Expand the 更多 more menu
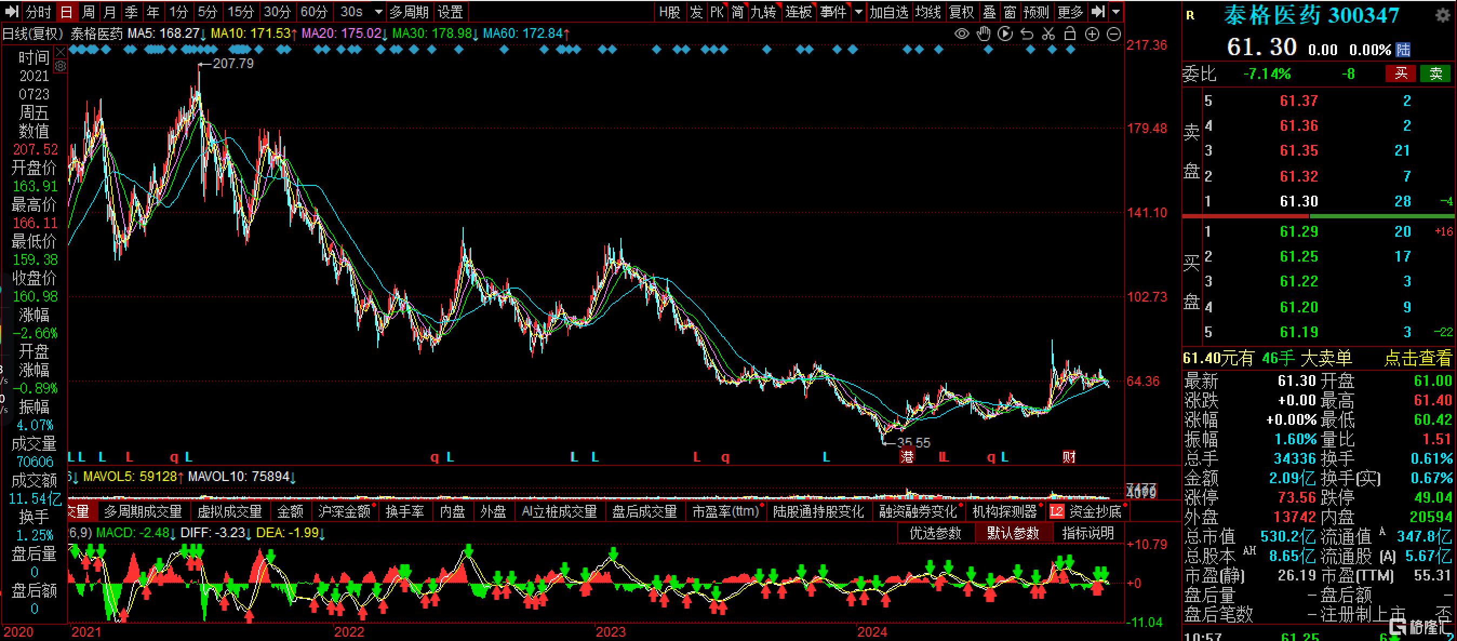This screenshot has width=1457, height=641. pyautogui.click(x=1070, y=11)
